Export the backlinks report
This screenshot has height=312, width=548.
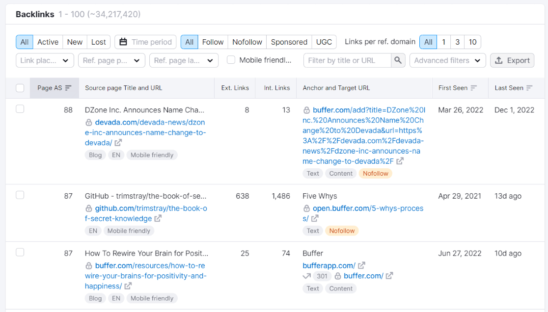[512, 60]
